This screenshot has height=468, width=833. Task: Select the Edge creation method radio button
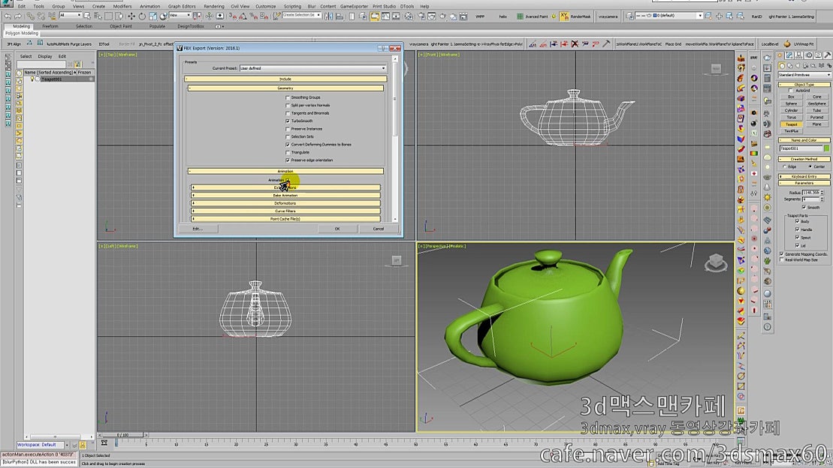(784, 166)
